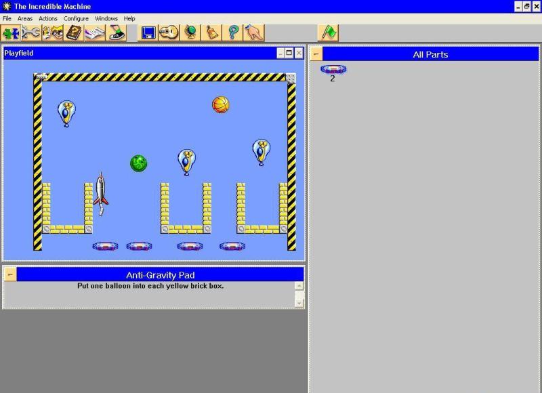The image size is (542, 393).
Task: Click the puzzle piece toolbar icon
Action: coord(12,33)
